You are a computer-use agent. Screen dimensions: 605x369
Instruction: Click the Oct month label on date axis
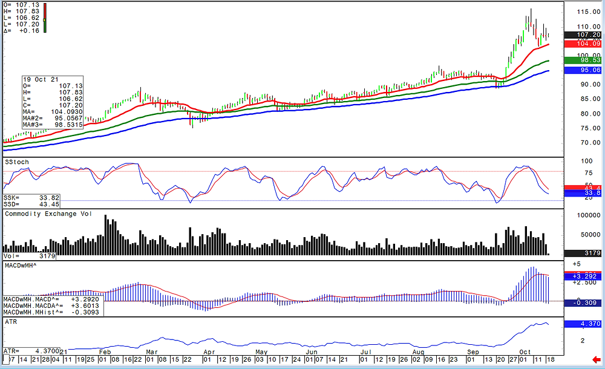coord(525,352)
